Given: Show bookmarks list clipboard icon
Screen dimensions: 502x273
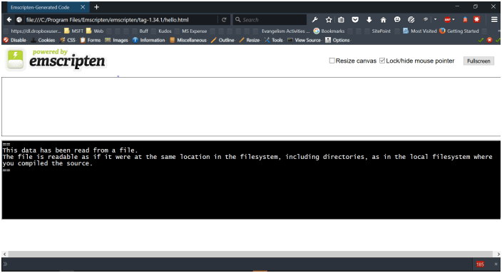Looking at the screenshot, I should pos(341,20).
